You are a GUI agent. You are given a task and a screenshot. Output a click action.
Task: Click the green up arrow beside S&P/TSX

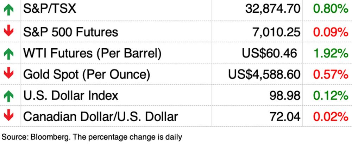8,10
